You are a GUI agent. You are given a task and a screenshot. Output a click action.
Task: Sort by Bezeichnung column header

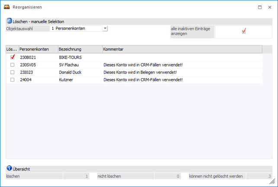(x=79, y=49)
